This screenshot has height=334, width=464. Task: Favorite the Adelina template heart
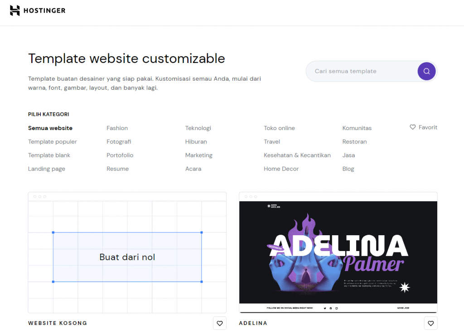point(430,323)
